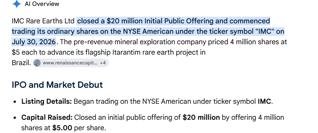Click the blue AI Overview sparkle icon
318x133 pixels.
click(17, 4)
